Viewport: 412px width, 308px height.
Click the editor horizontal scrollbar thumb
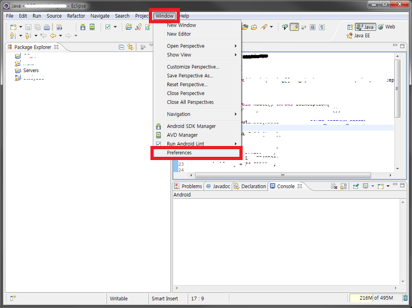click(283, 175)
